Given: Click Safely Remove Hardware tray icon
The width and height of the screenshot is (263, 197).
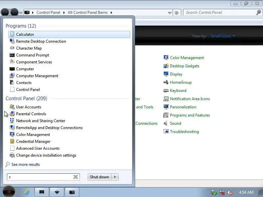Looking at the screenshot, I should tap(214, 193).
